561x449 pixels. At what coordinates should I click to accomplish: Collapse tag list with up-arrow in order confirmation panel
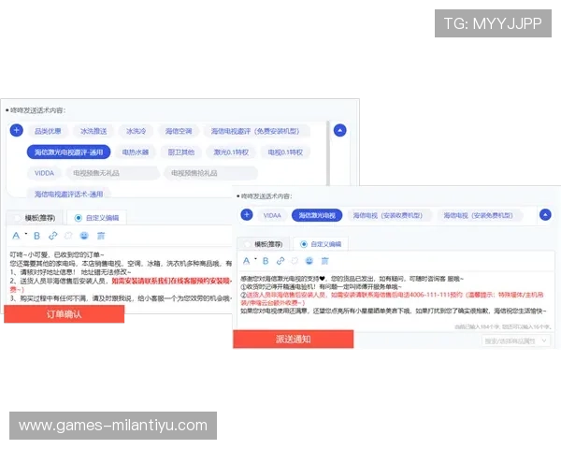point(340,130)
